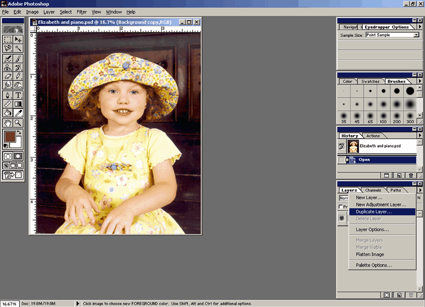Choose Duplicate Layer from the menu
Image resolution: width=425 pixels, height=307 pixels.
[x=373, y=211]
